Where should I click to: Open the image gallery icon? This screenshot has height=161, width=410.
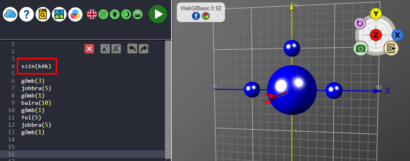click(x=59, y=14)
